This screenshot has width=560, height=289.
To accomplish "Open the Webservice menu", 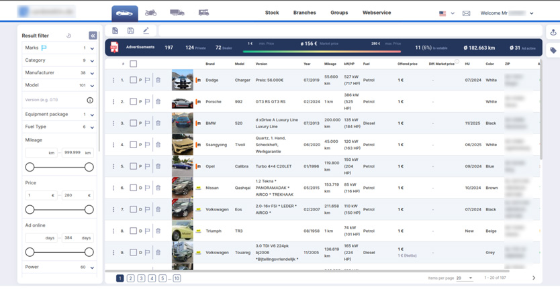I will click(x=377, y=13).
